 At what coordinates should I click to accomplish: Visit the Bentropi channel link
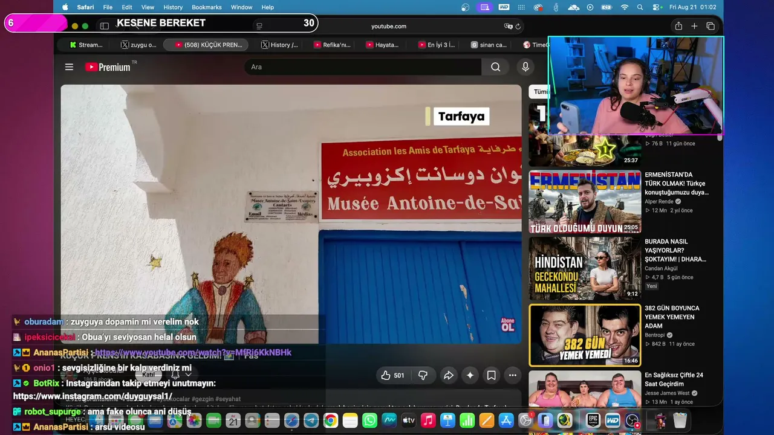655,335
